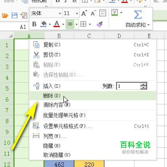Select row header 5

[7, 89]
